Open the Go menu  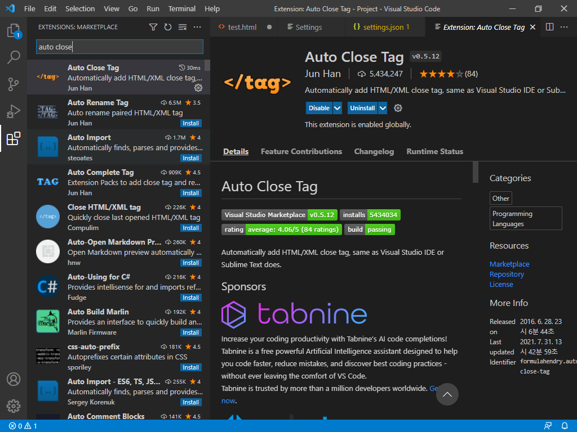click(x=133, y=9)
